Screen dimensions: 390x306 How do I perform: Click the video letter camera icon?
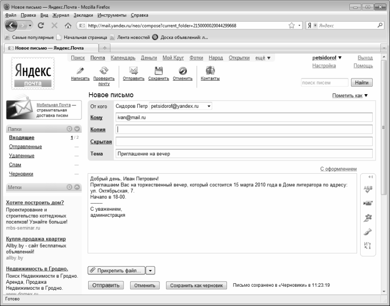tap(368, 203)
